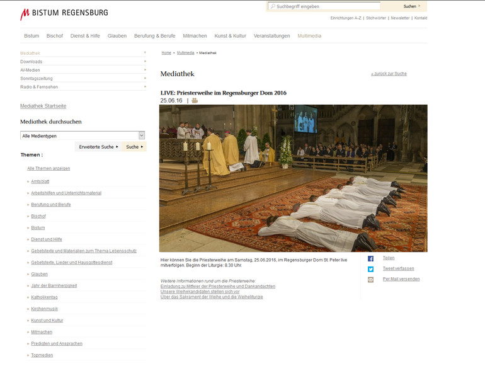Open the Multimedia main menu item
485x378 pixels.
(309, 36)
